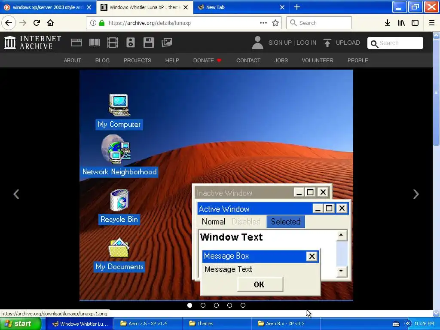The width and height of the screenshot is (440, 330).
Task: Select the second carousel dot
Action: click(x=203, y=306)
